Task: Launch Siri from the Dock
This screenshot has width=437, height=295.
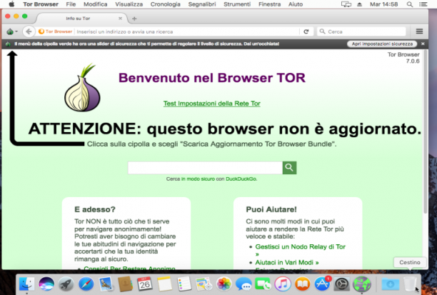Action: click(46, 284)
